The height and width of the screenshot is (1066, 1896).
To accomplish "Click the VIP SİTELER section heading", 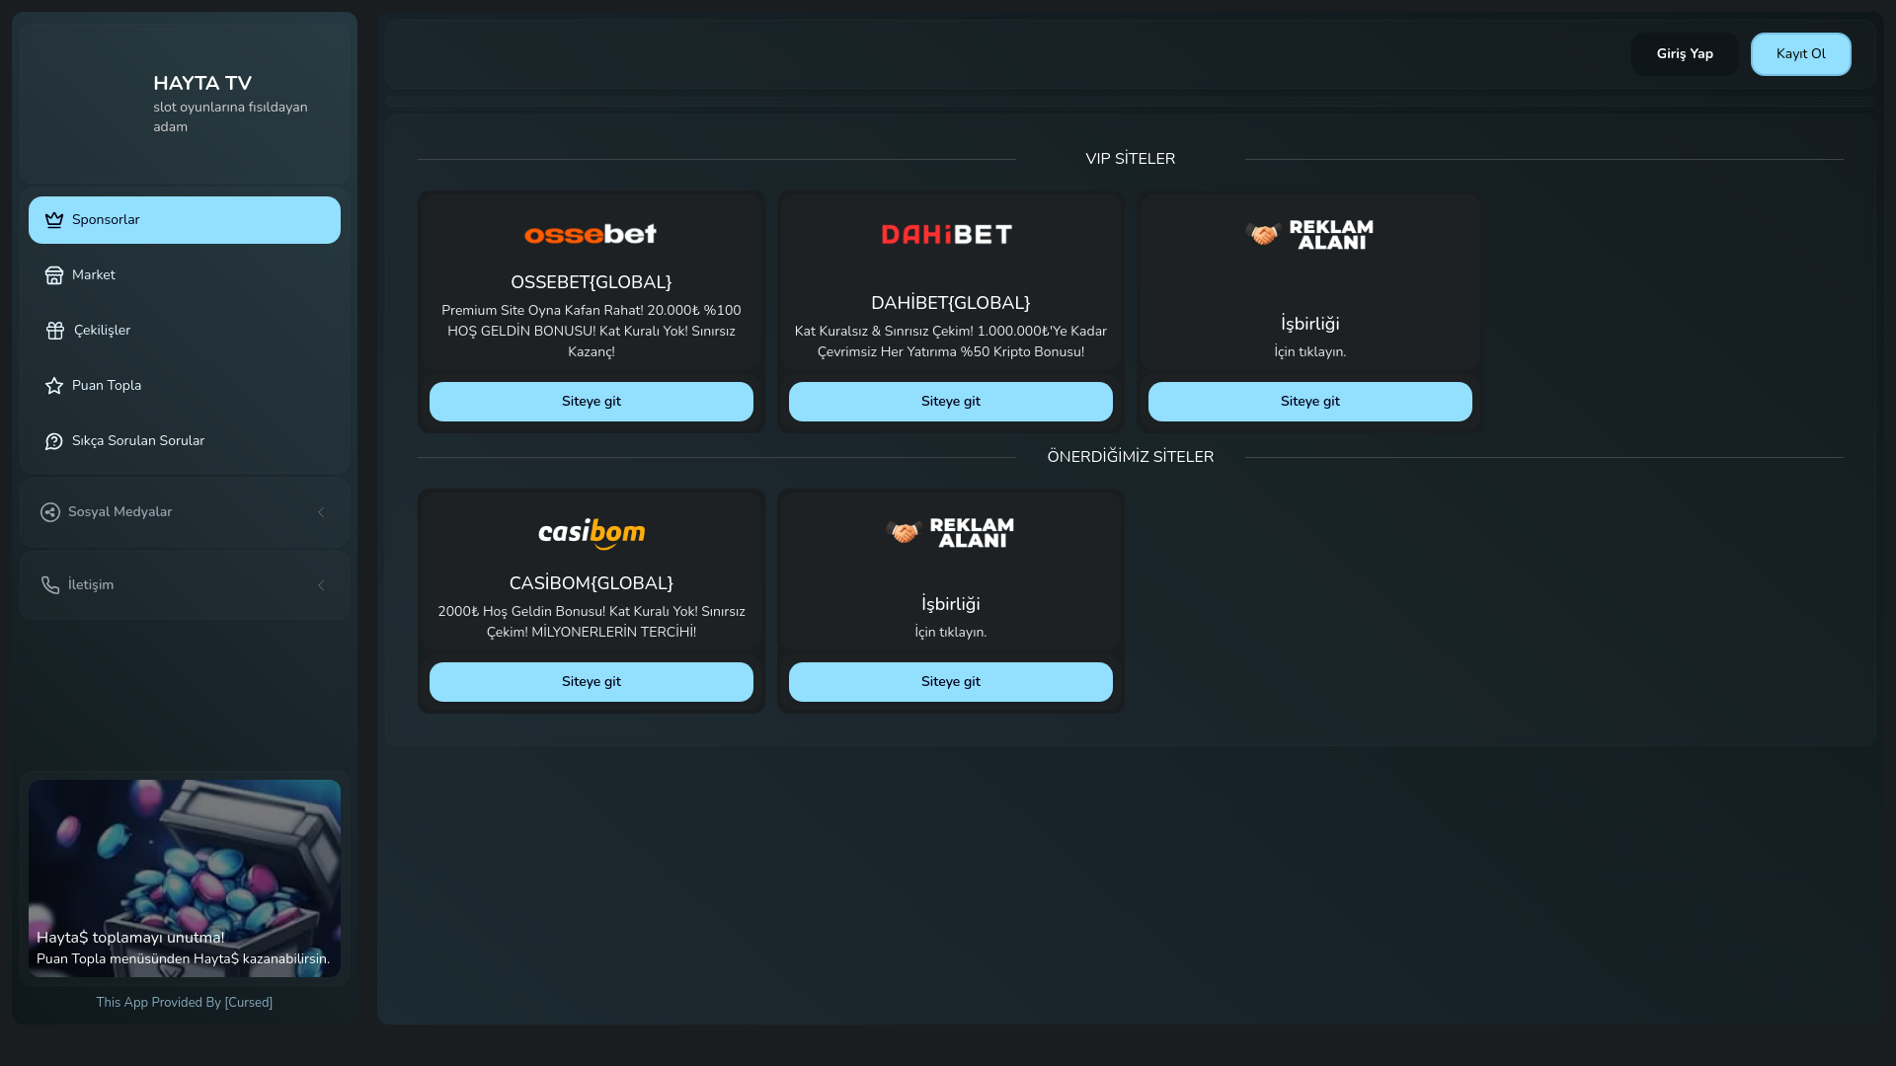I will tap(1131, 159).
